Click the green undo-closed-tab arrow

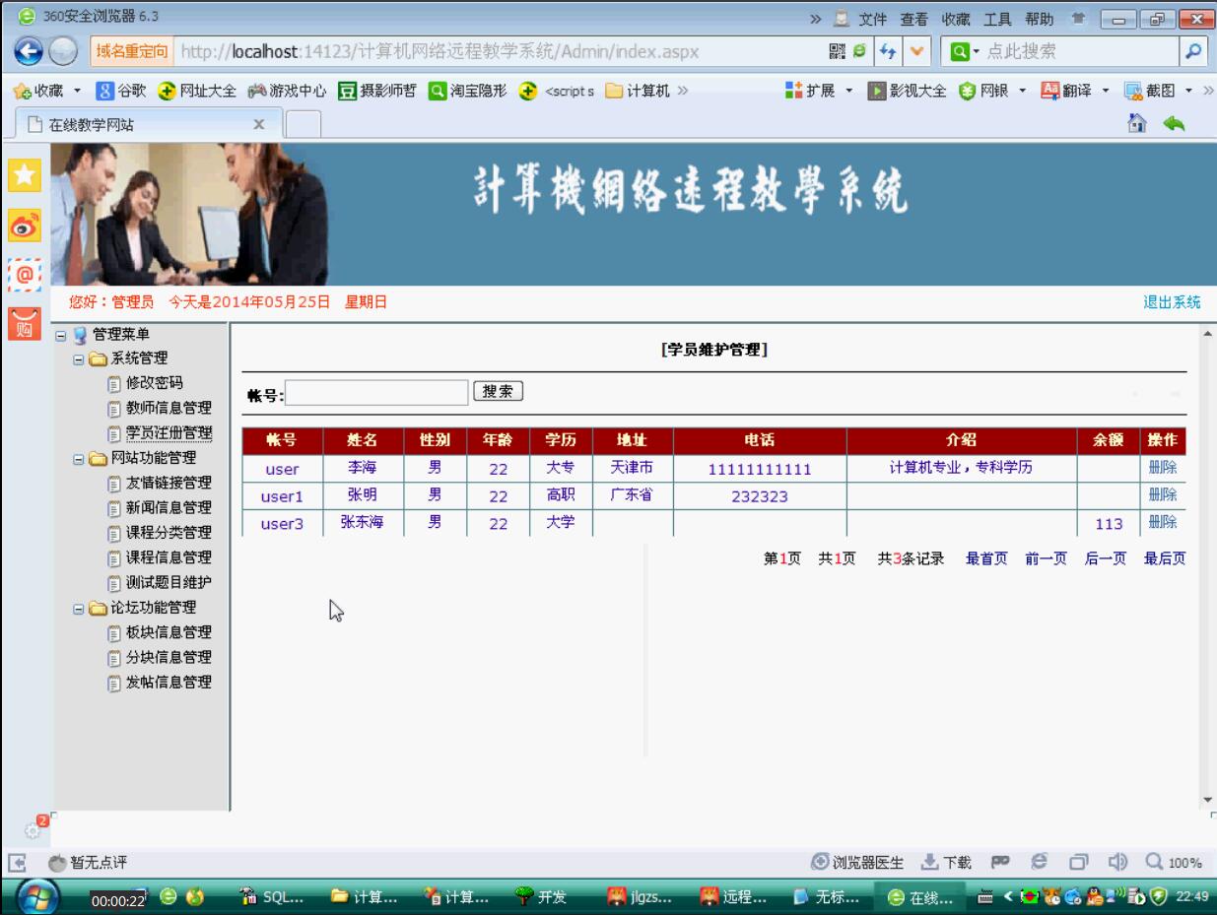tap(1174, 123)
